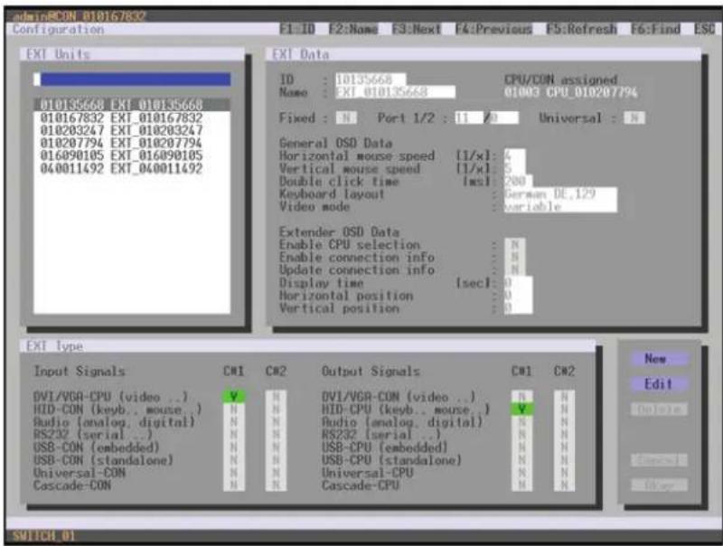Toggle the Fixed flag field

click(346, 118)
